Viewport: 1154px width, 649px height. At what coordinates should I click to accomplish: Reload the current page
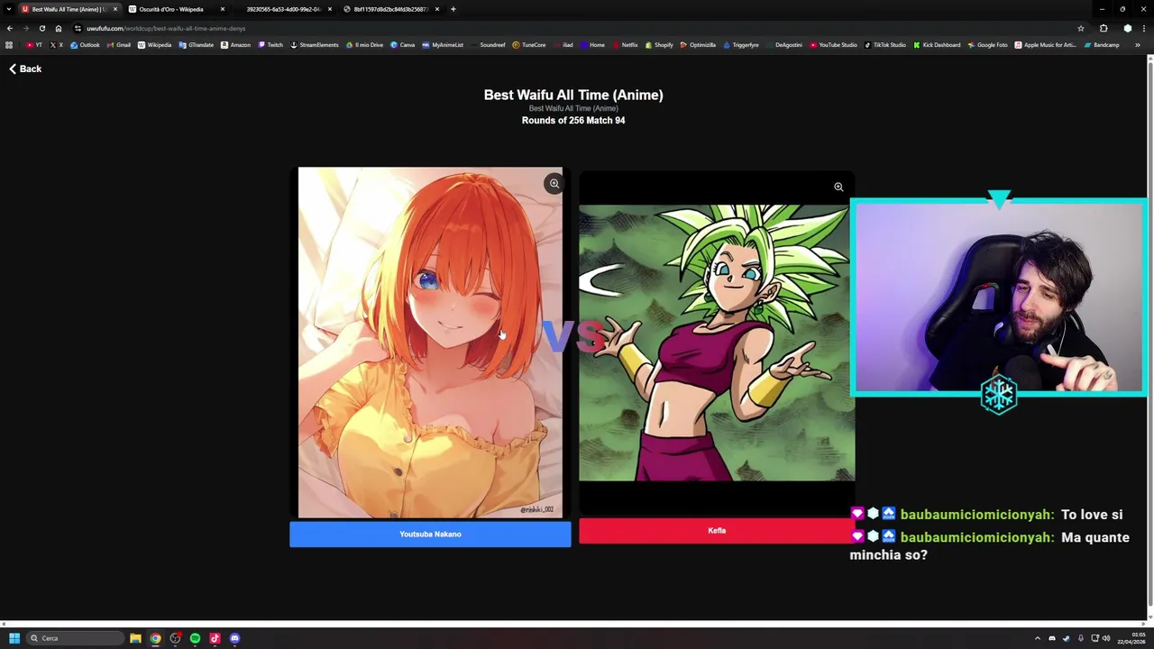coord(41,28)
